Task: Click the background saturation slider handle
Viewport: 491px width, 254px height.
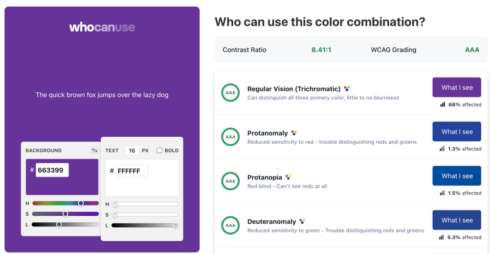Action: (65, 214)
